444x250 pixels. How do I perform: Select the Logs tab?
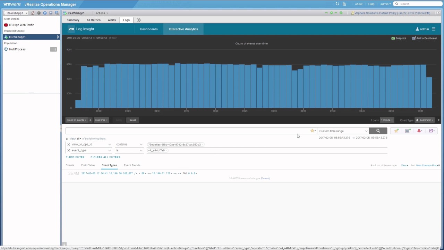tap(126, 20)
